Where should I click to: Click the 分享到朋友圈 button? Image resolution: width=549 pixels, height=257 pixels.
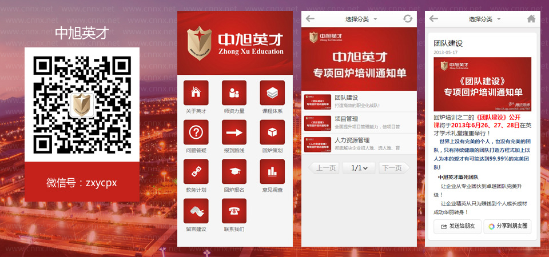pyautogui.click(x=507, y=226)
